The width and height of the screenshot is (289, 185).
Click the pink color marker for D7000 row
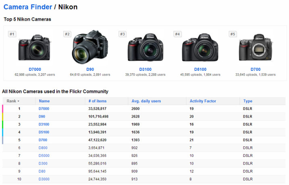coord(2,109)
